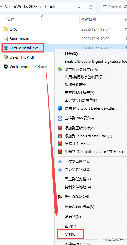Click the Microsoft Defender scan shield icon
This screenshot has height=245, width=127.
click(x=60, y=108)
